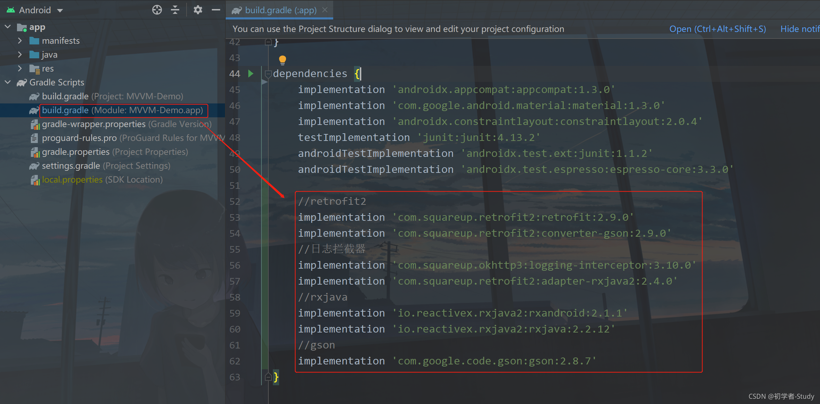Click the fold end marker at line 42
Image resolution: width=820 pixels, height=404 pixels.
(268, 42)
